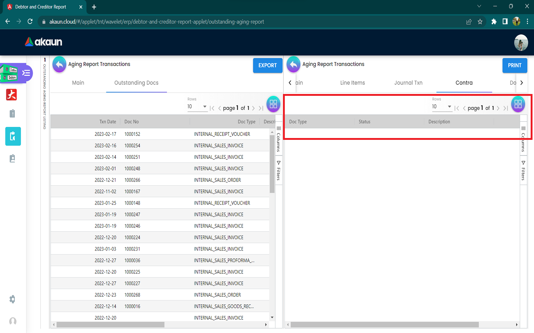Click the headset support icon

coord(13,321)
